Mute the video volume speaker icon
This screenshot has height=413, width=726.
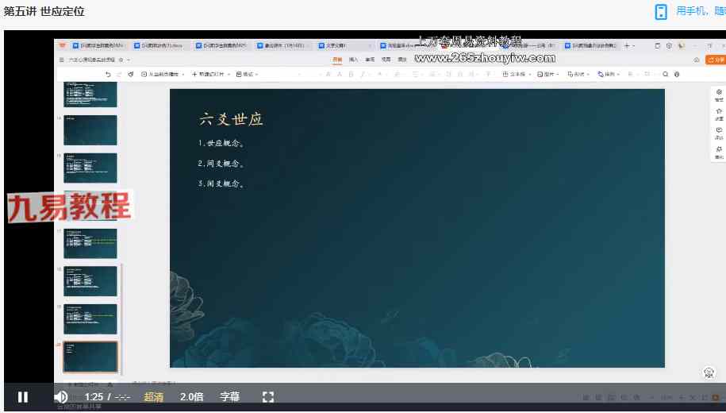point(60,397)
